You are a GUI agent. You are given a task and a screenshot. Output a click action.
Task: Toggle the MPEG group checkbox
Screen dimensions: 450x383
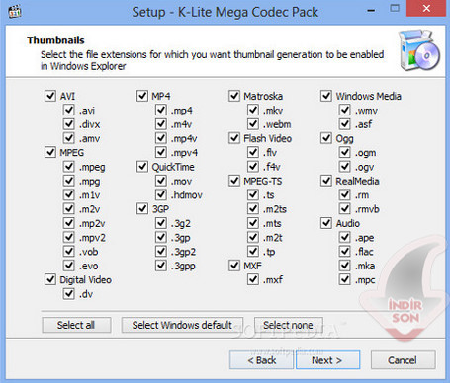50,153
